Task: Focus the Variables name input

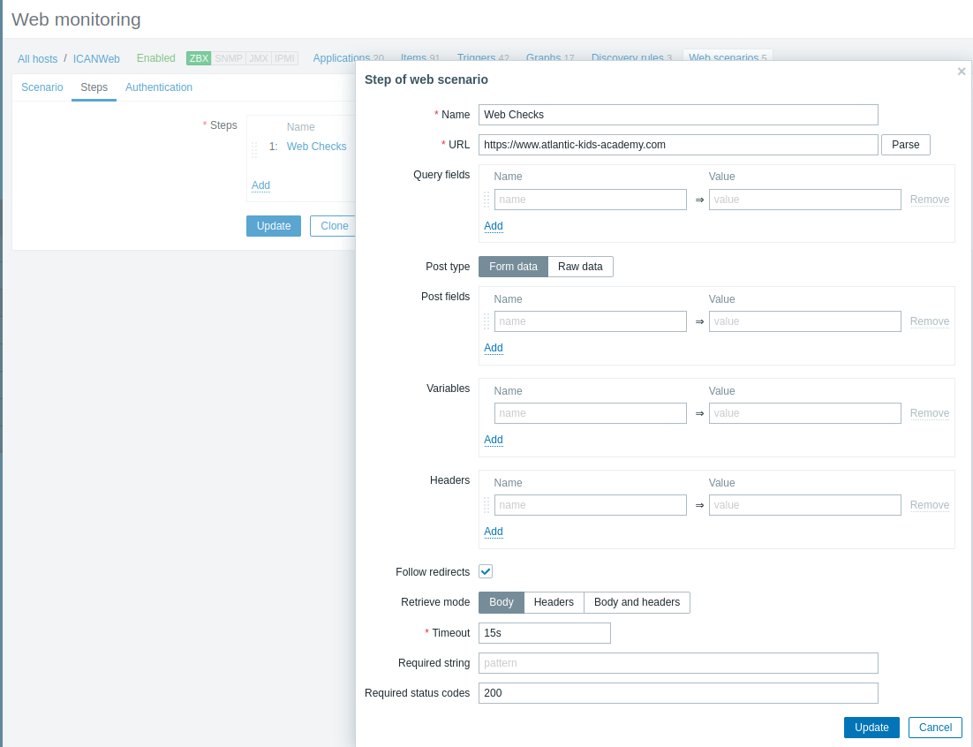Action: [590, 413]
